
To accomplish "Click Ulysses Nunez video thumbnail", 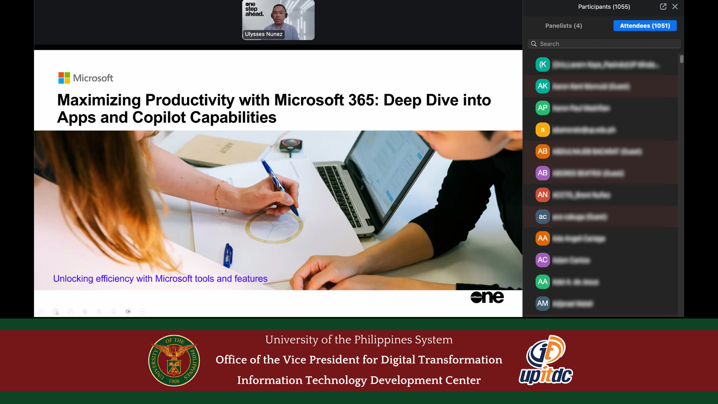I will pos(278,20).
